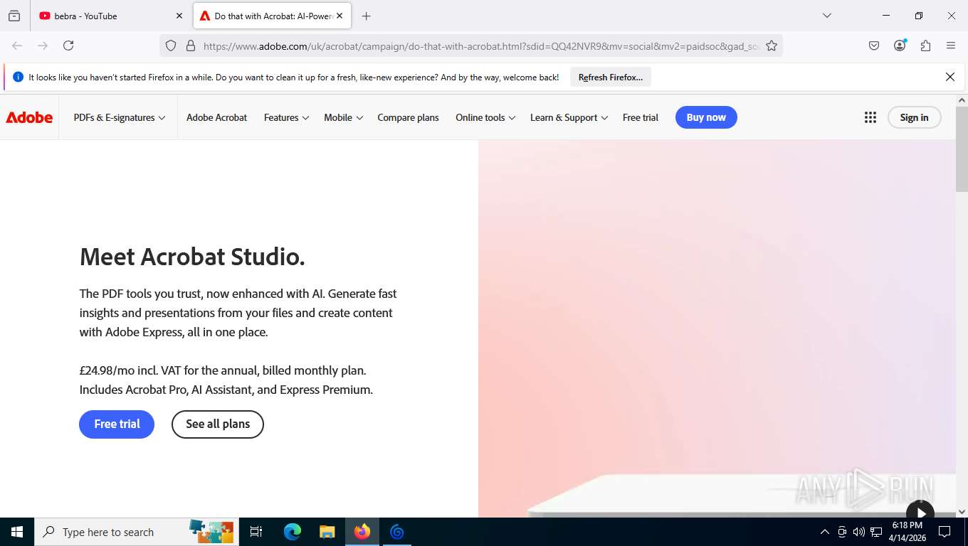Open Firefox account profile icon
The width and height of the screenshot is (968, 546).
tap(900, 45)
